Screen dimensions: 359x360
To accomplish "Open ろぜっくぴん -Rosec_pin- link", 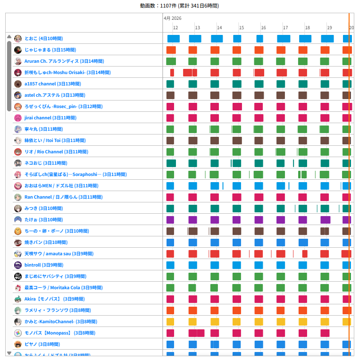I will pos(64,107).
